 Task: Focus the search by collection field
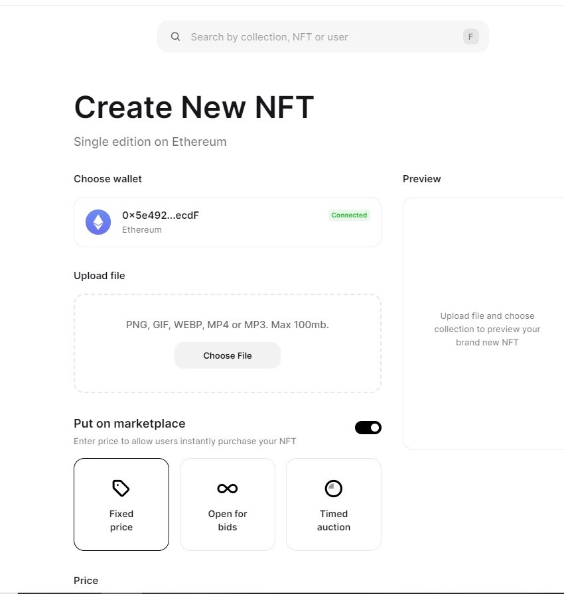pyautogui.click(x=323, y=36)
